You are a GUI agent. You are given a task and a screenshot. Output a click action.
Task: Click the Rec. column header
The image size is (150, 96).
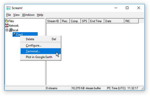65,21
